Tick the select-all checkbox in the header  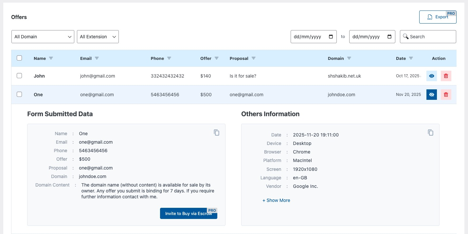pos(19,58)
